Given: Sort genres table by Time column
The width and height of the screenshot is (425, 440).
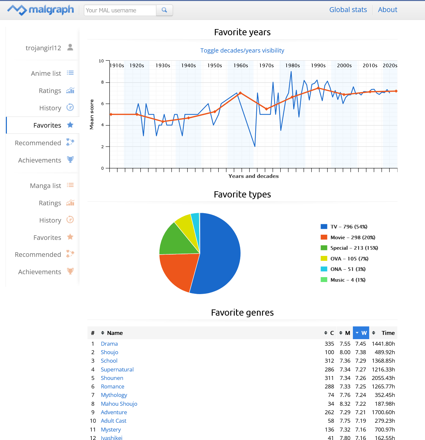Looking at the screenshot, I should tap(384, 333).
